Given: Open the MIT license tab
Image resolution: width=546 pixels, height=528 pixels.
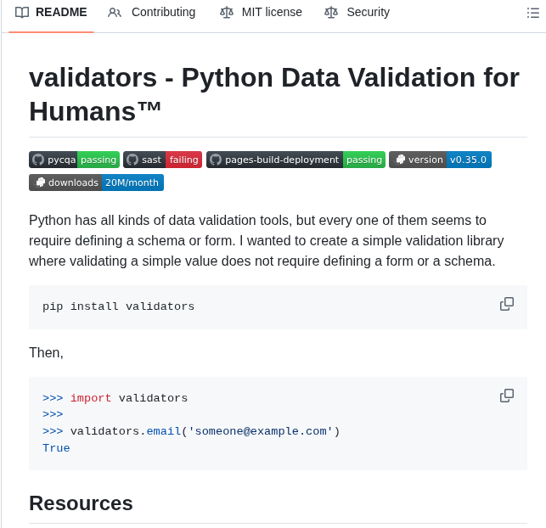Looking at the screenshot, I should pyautogui.click(x=261, y=13).
